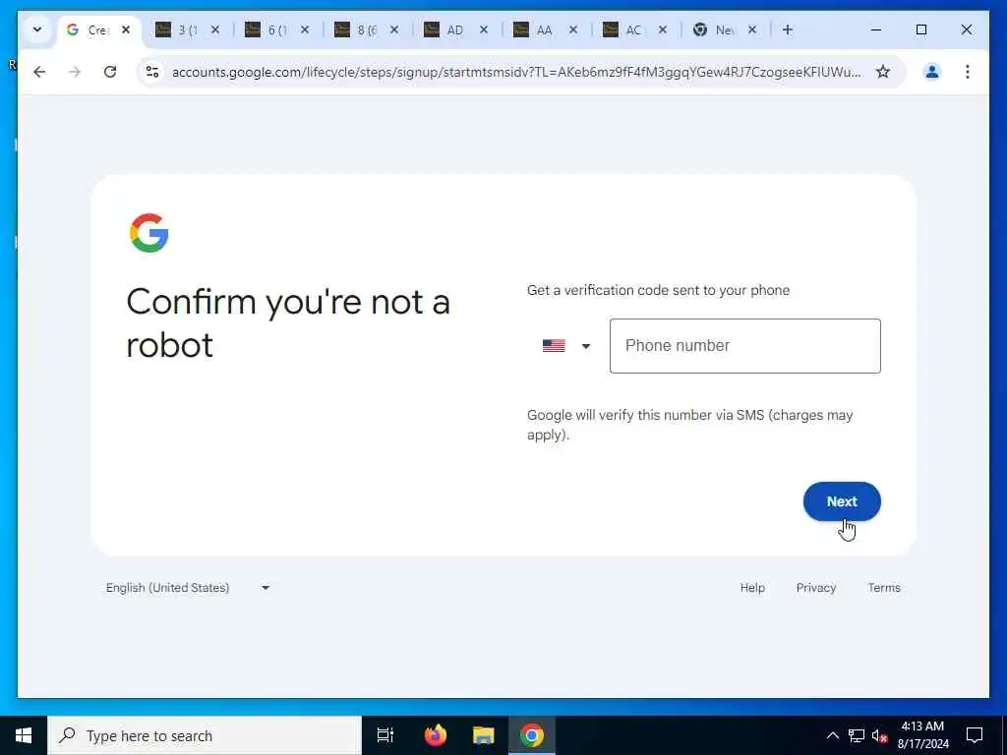Open the English (United States) language dropdown

coord(188,588)
